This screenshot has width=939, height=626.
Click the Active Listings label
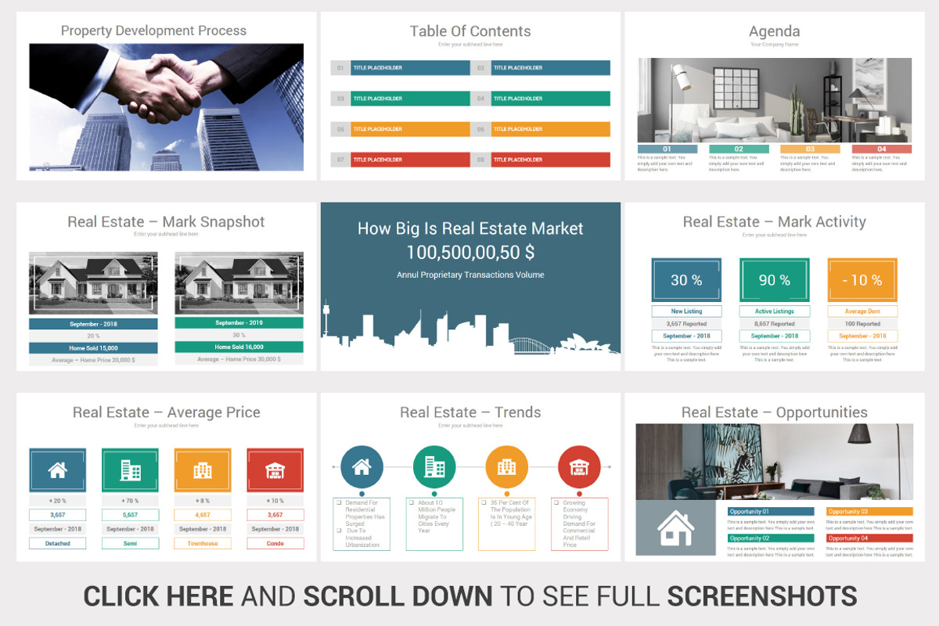[775, 311]
